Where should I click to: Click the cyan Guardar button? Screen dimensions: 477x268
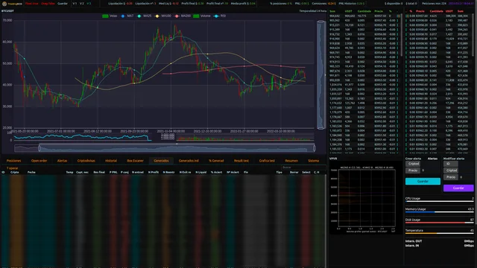click(x=423, y=181)
